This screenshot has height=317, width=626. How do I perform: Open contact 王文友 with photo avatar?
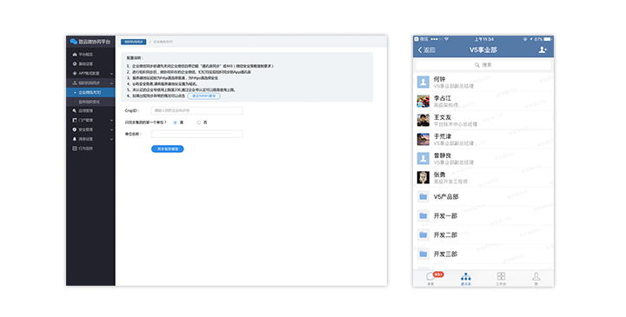(483, 120)
